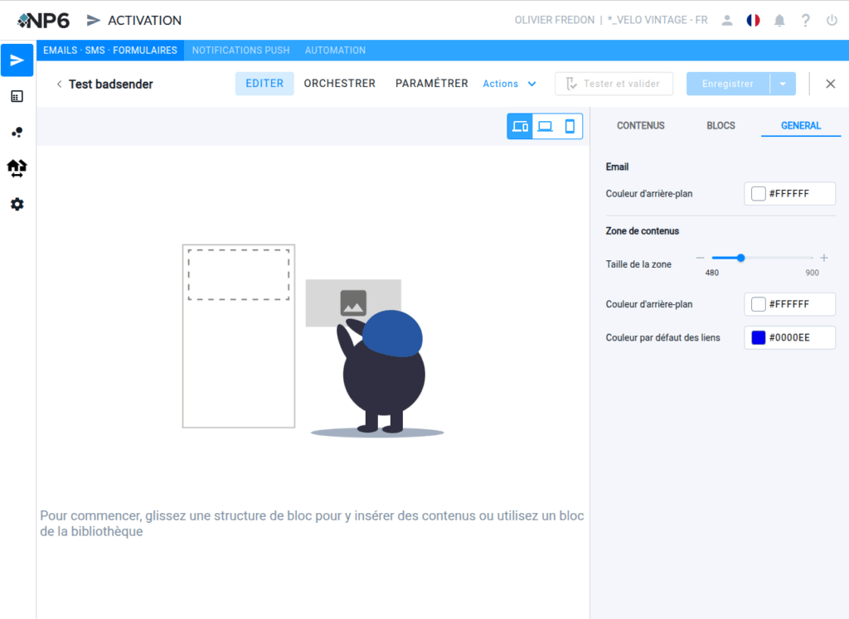849x619 pixels.
Task: Click Olivier Fredon account name
Action: (x=555, y=20)
